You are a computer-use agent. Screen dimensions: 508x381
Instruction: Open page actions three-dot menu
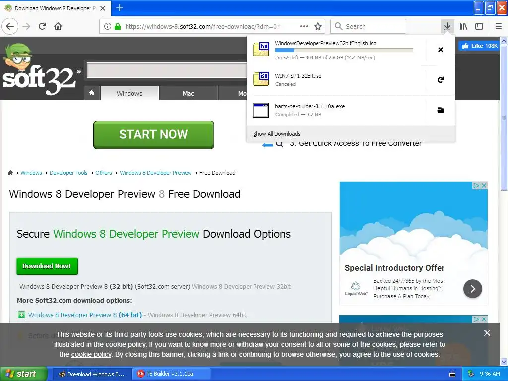(304, 26)
